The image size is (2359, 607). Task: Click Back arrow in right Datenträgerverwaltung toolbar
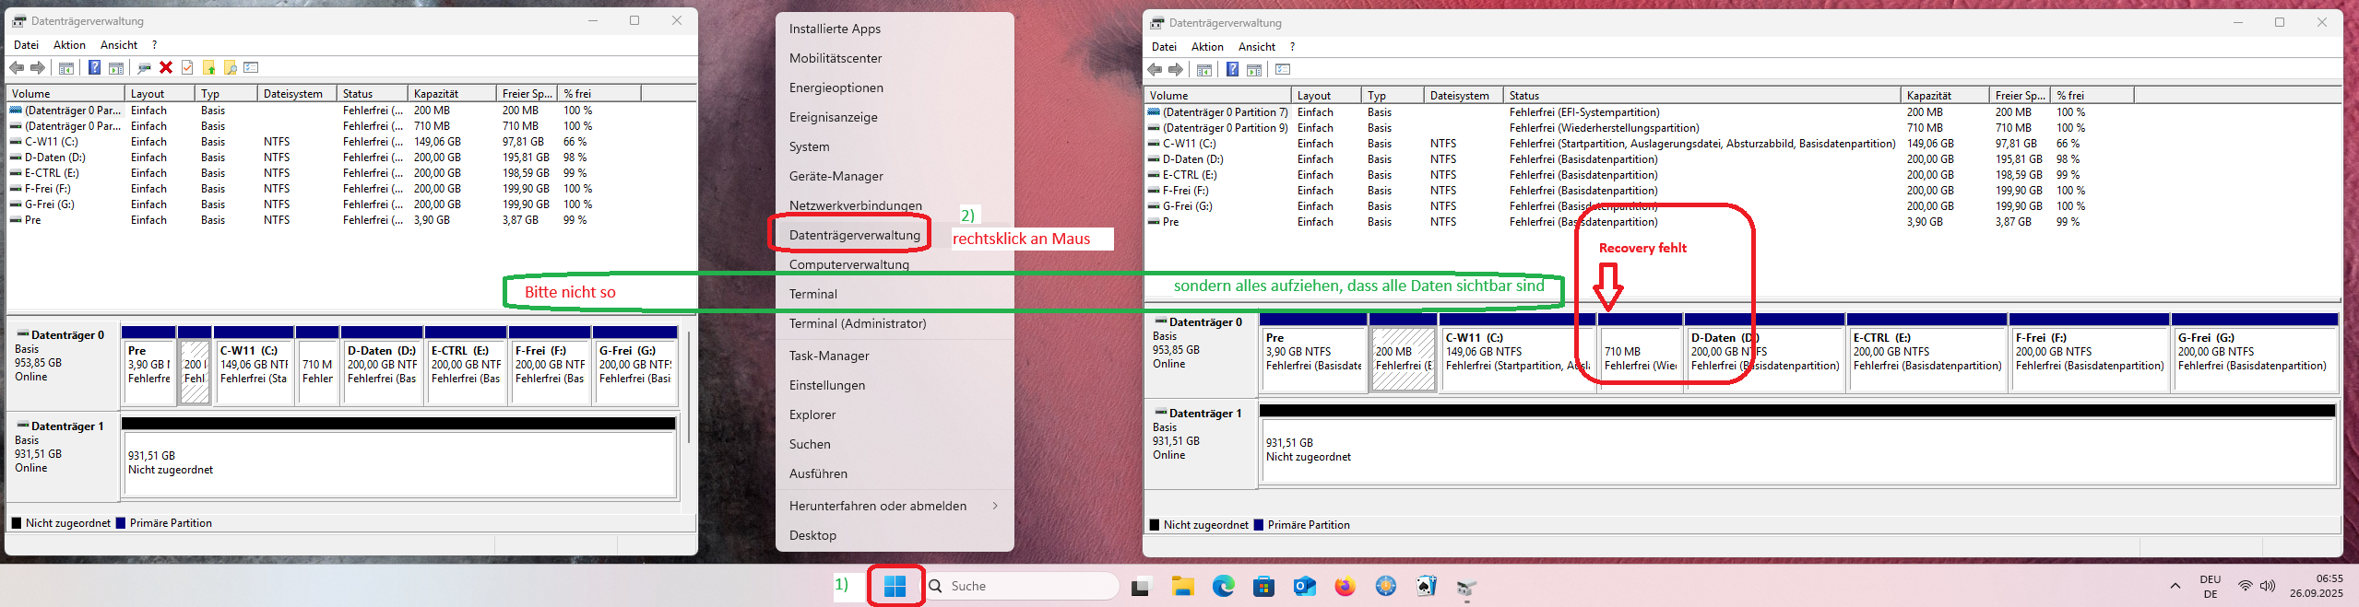pyautogui.click(x=1155, y=70)
